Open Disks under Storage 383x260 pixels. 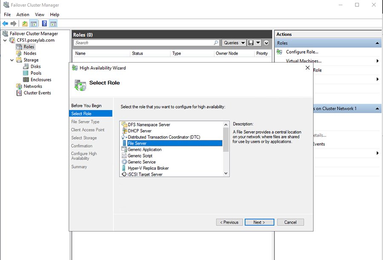35,66
